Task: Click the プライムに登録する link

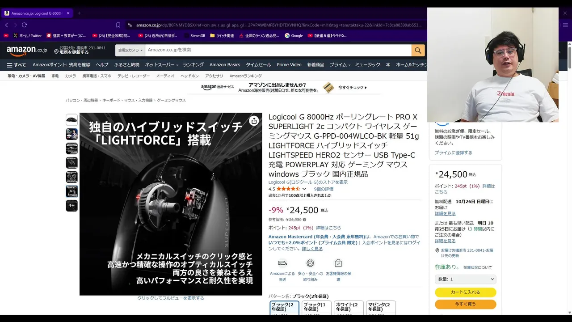Action: [x=453, y=153]
